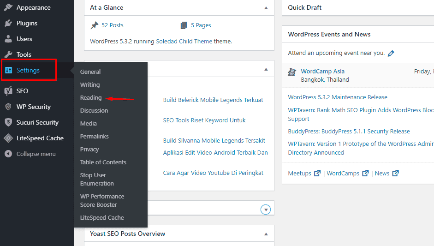Click the Users person icon
The width and height of the screenshot is (434, 246).
8,39
